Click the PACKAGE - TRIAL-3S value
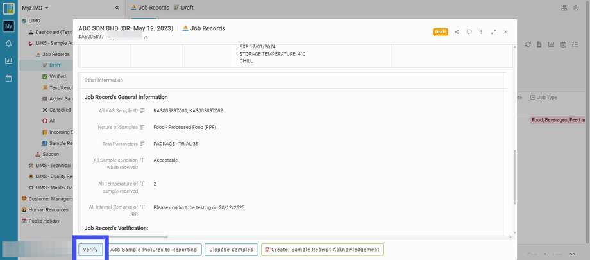 (176, 144)
